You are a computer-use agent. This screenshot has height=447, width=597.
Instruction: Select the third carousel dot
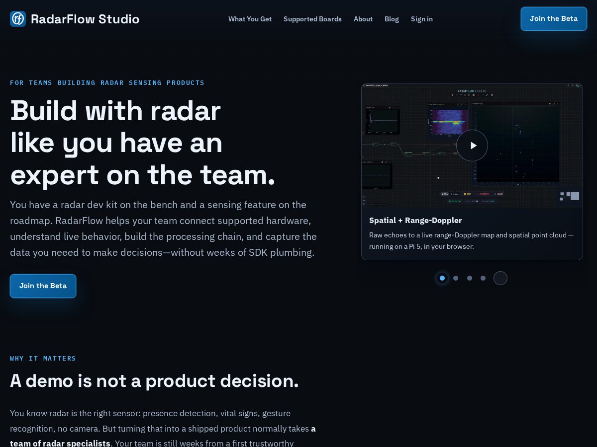tap(470, 278)
